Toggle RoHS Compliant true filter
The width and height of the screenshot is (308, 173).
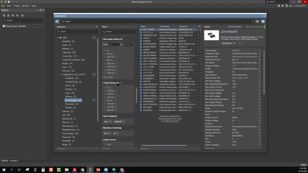coord(107,122)
